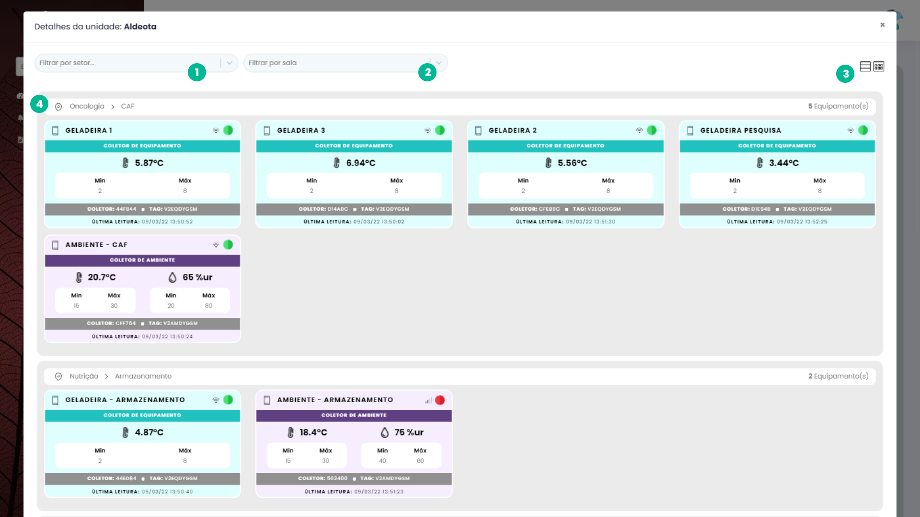The width and height of the screenshot is (920, 517).
Task: Click location pin icon beside Oncologia
Action: point(58,107)
